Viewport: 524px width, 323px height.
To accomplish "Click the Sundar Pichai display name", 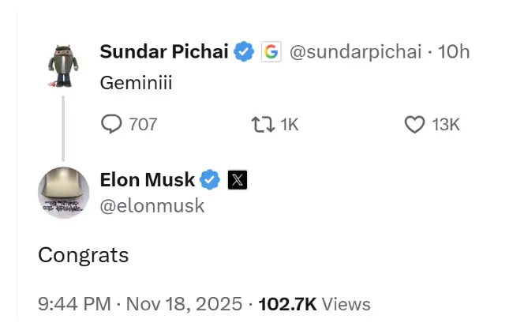I will pos(164,52).
